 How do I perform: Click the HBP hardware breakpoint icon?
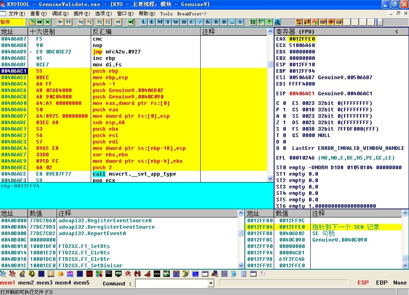[323, 22]
